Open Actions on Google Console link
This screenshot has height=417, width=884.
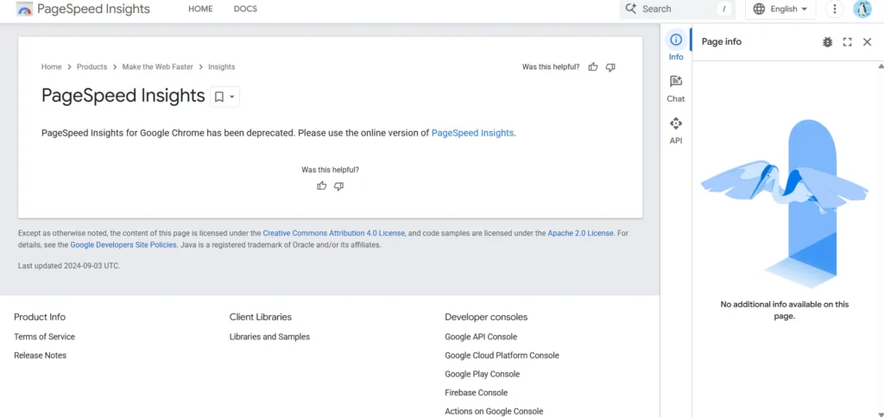(494, 411)
